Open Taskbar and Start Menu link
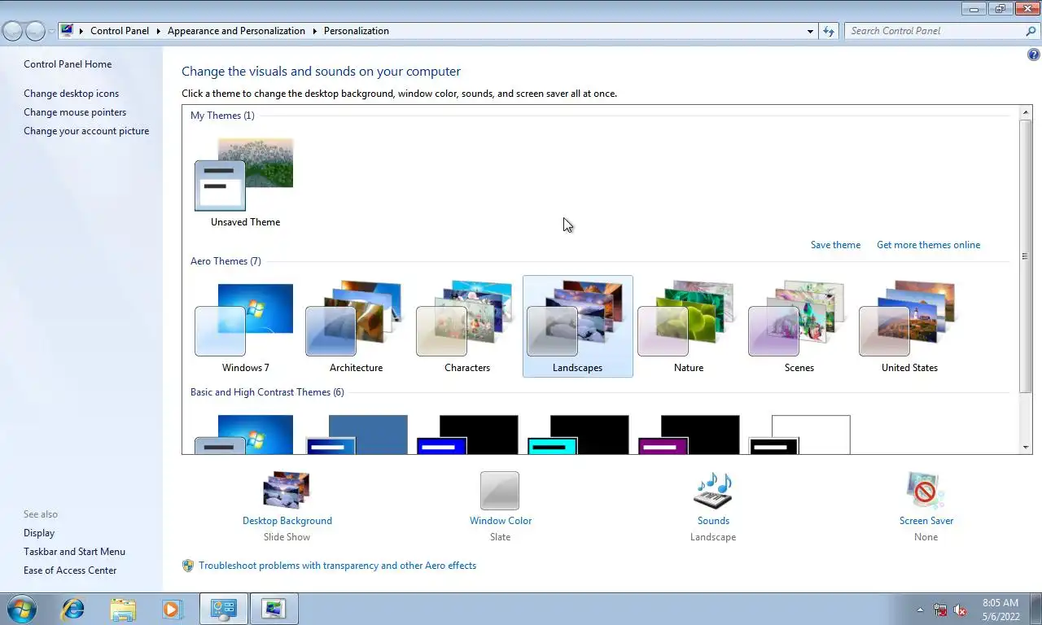 74,552
